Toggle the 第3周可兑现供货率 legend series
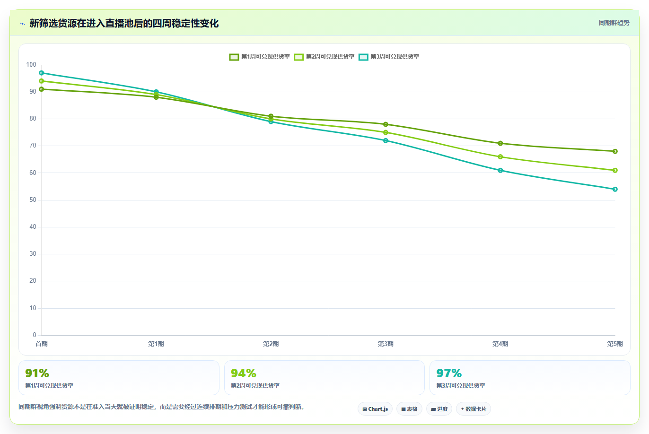This screenshot has height=434, width=649. (x=389, y=57)
